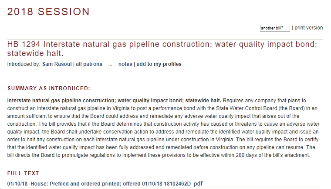Click the SUMMARY AS INTRODUCED heading
The image size is (331, 189).
point(49,88)
